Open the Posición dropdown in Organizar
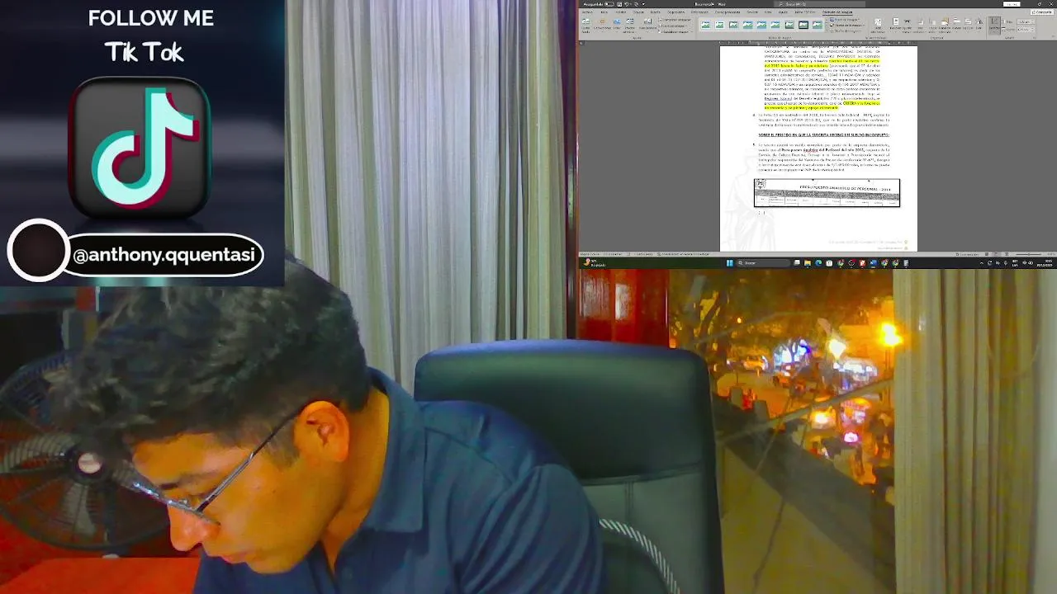 point(895,25)
